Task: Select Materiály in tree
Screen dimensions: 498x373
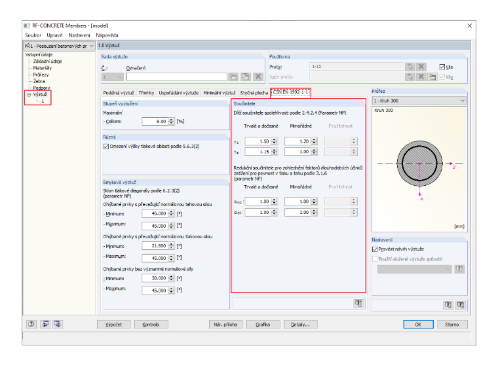Action: 43,68
